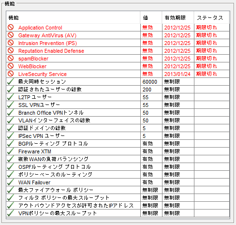
Task: Click the 5 value for 認証ドメインの総数
Action: pyautogui.click(x=144, y=128)
